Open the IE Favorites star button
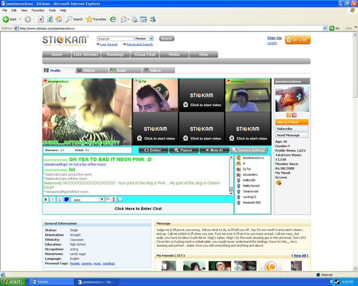The width and height of the screenshot is (358, 286). [x=96, y=19]
